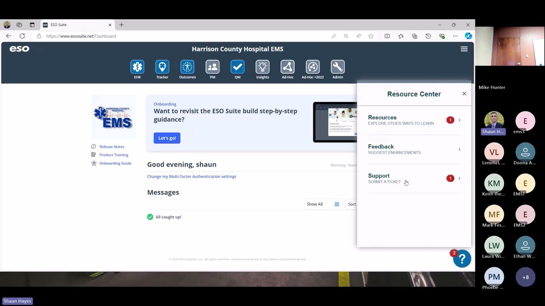Open Support: submit a ticket

click(x=414, y=178)
